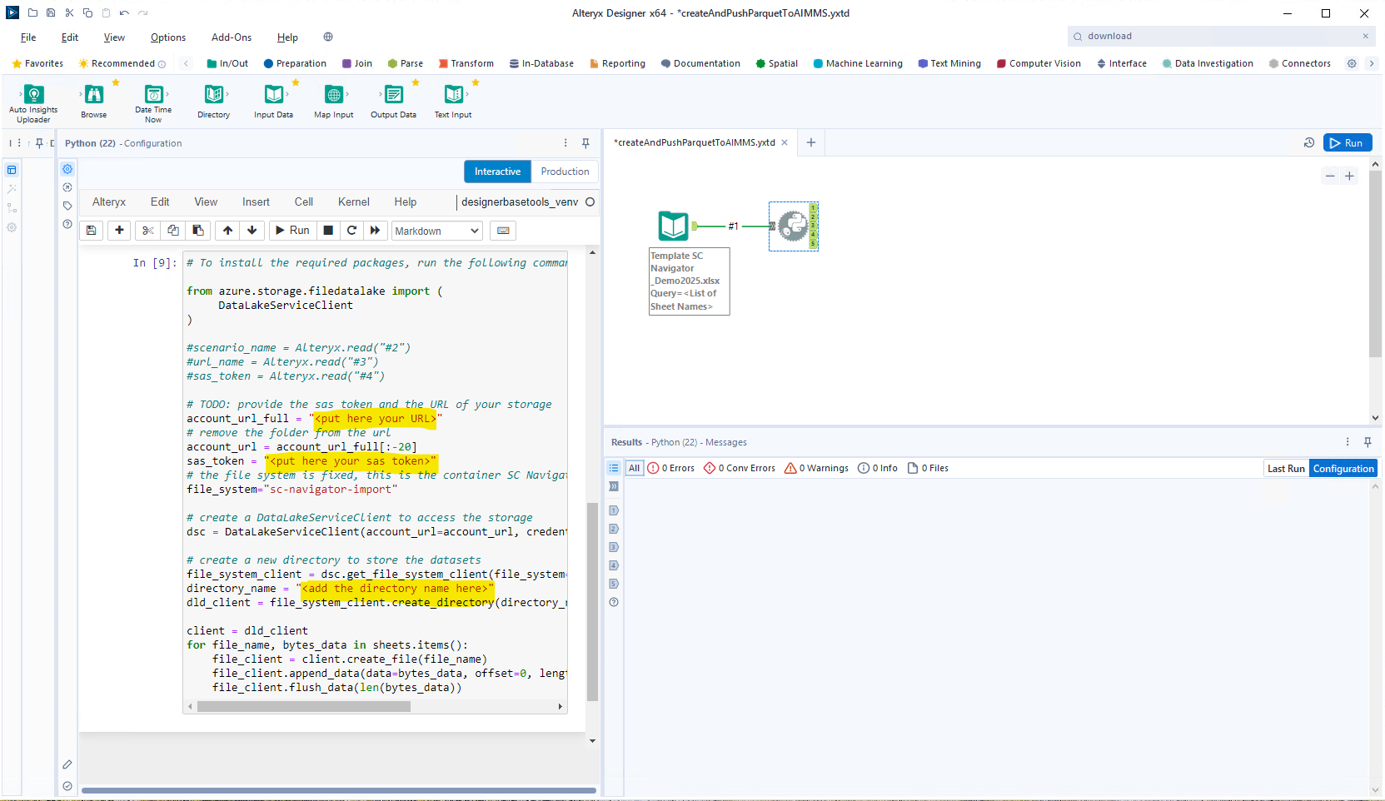The height and width of the screenshot is (801, 1385).
Task: Open the notebook Kernel menu
Action: coord(354,201)
